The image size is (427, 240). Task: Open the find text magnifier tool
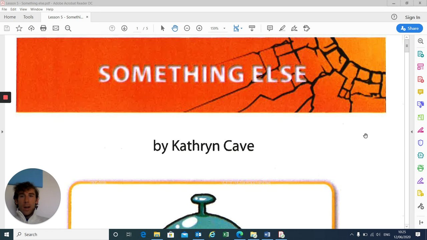(68, 28)
